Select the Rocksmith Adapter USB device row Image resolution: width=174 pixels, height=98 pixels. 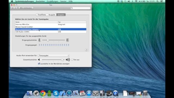tap(51, 29)
